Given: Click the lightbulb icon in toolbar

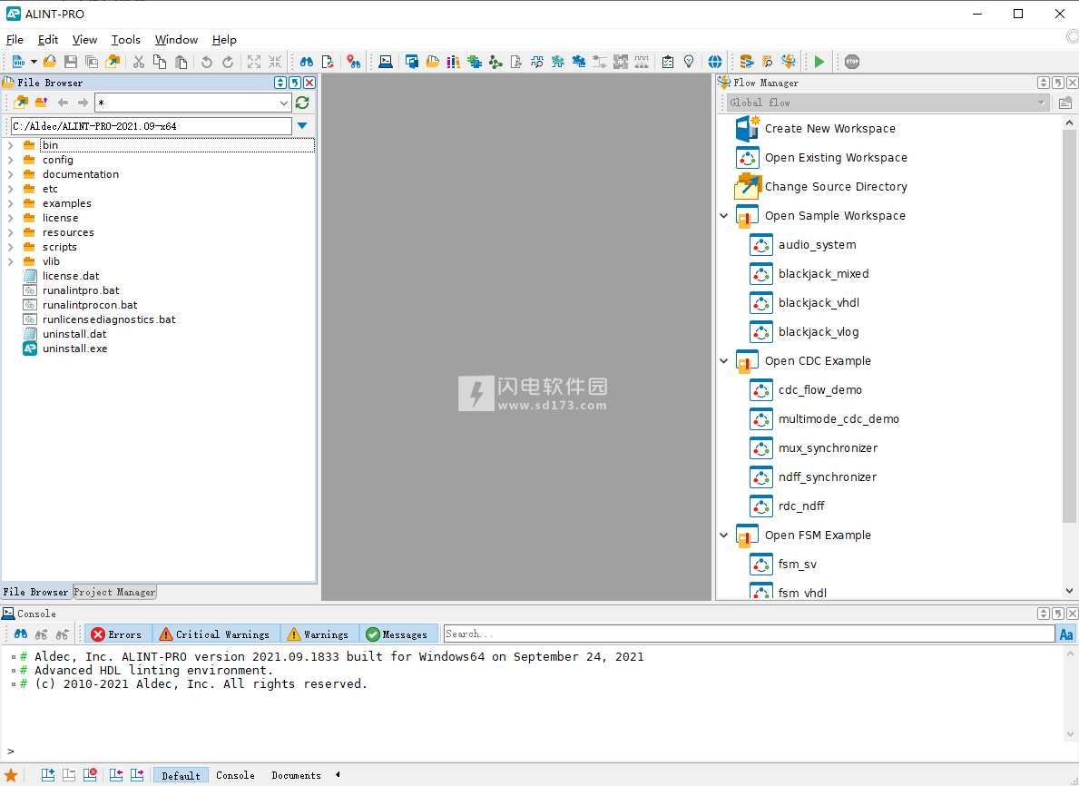Looking at the screenshot, I should 689,62.
